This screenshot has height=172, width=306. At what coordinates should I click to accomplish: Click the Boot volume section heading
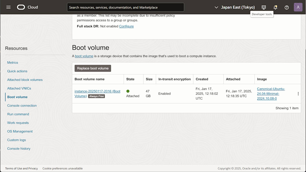coord(91,48)
